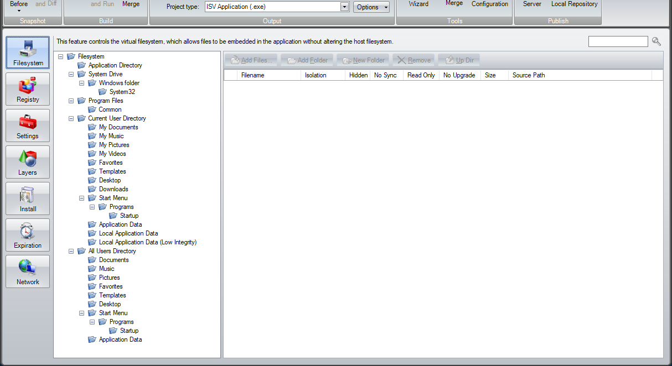Capture a Before snapshot
Viewport: 672px width, 366px height.
coord(18,4)
